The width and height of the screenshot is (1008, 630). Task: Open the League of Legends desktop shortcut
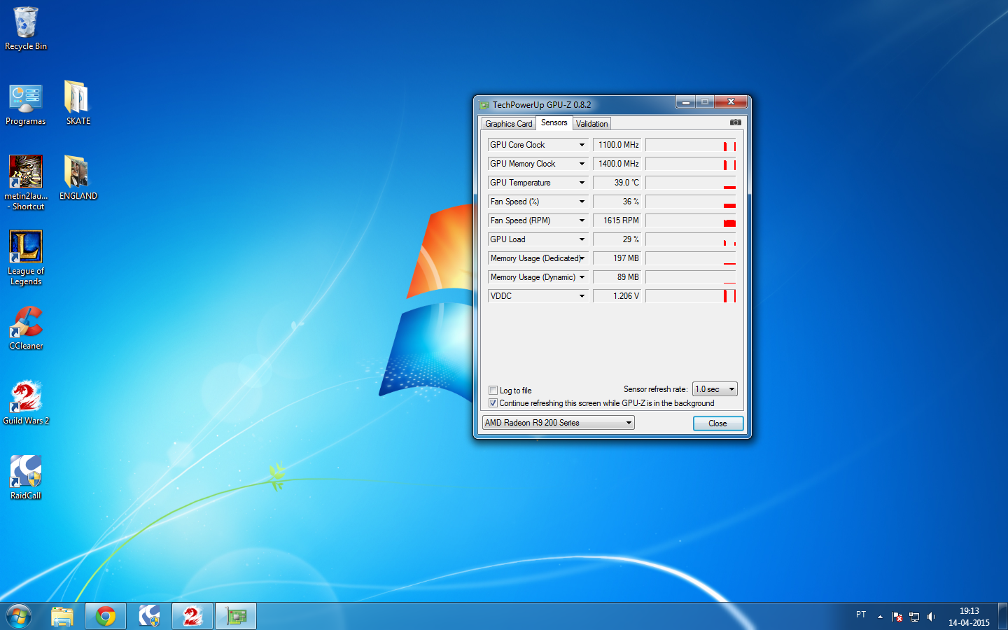click(x=26, y=248)
